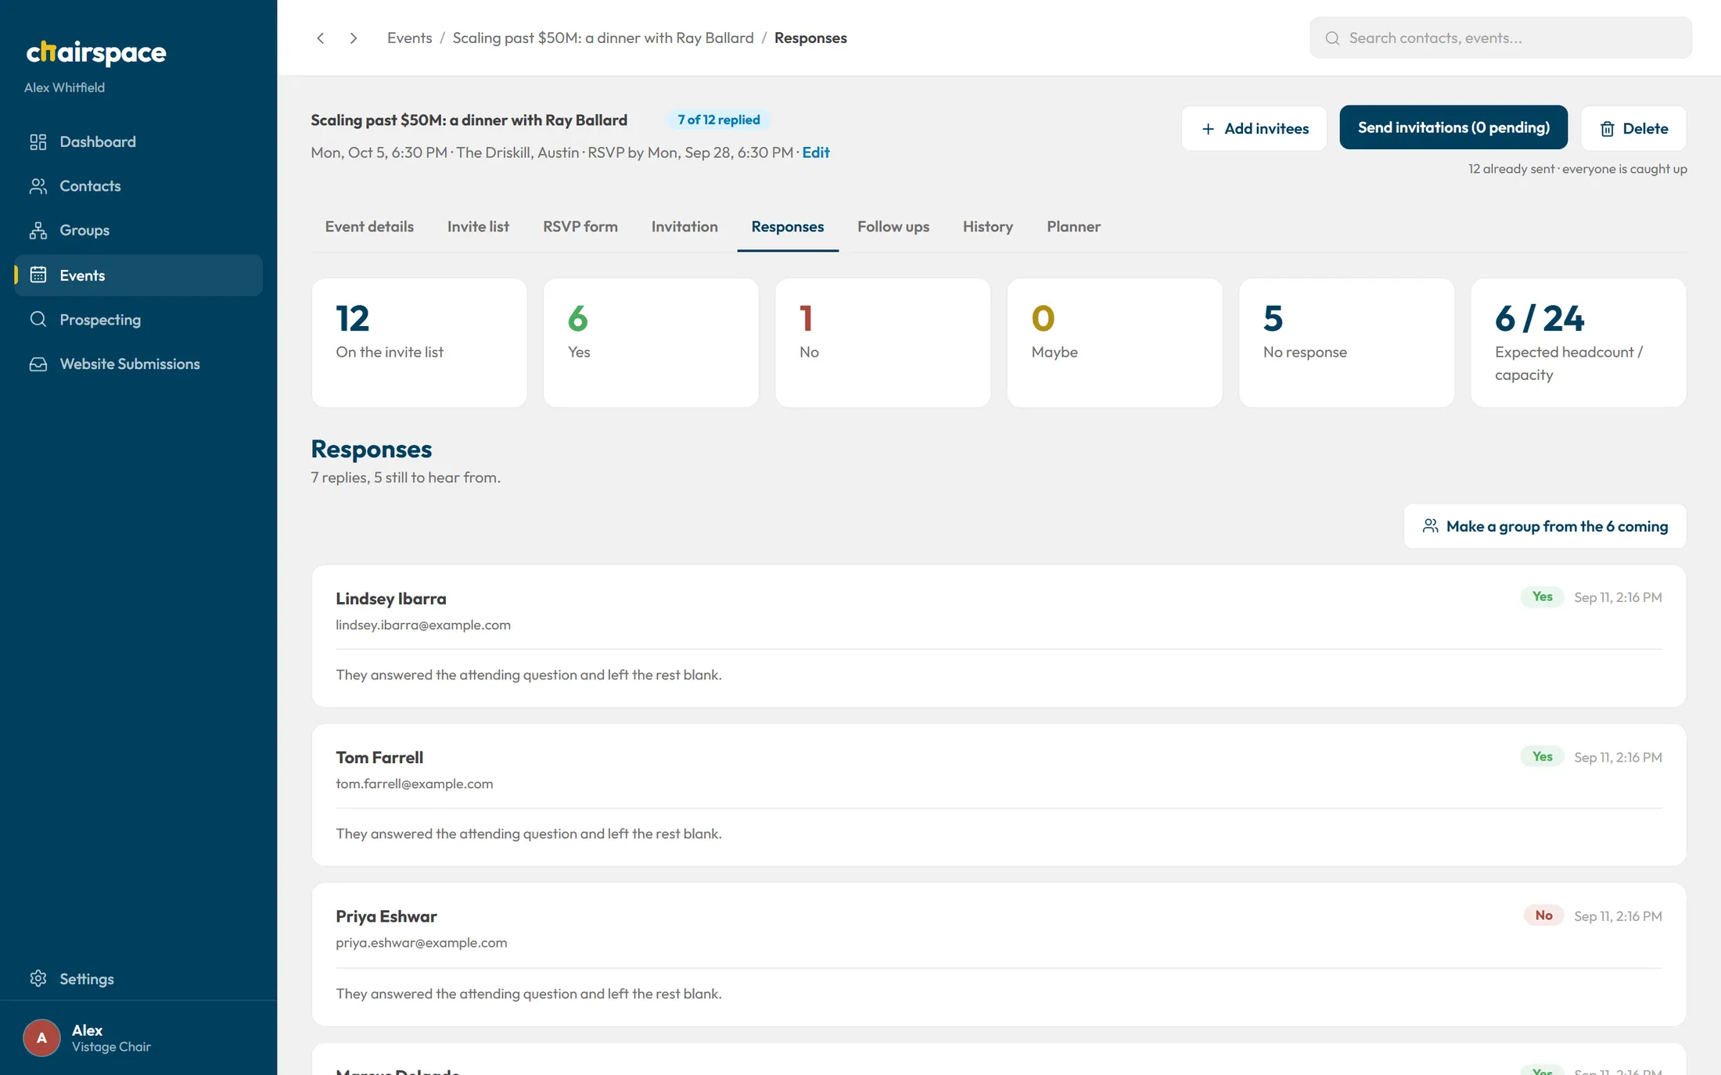Switch to the Event details tab
Screen dimensions: 1721x1075
(369, 227)
